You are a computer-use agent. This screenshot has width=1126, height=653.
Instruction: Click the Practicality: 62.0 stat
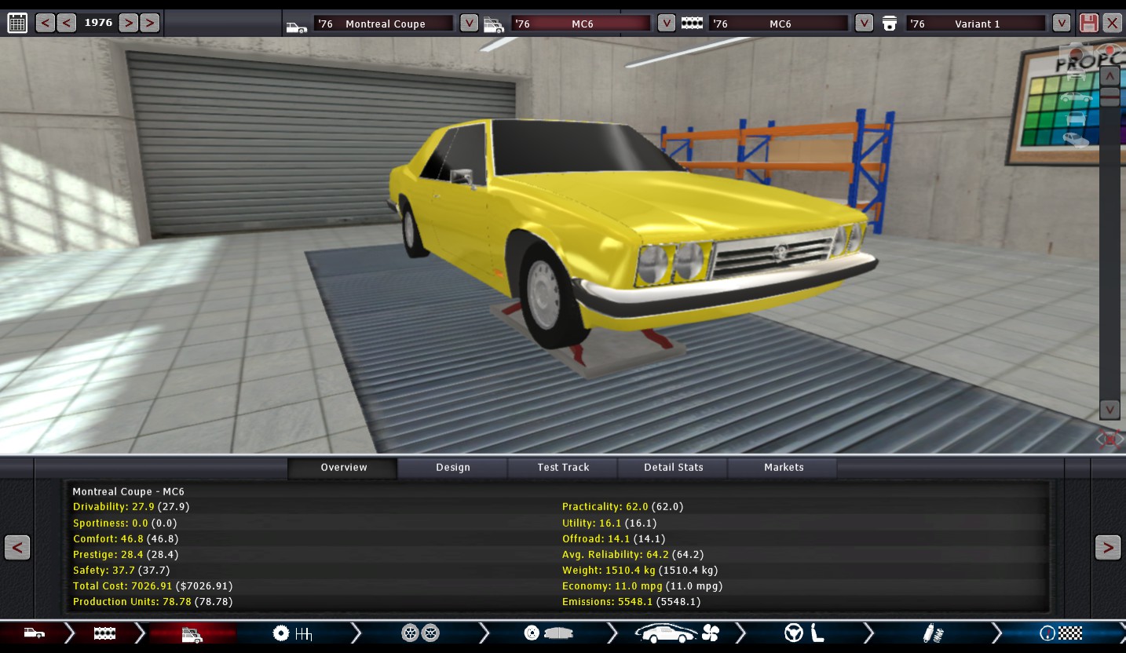pos(623,507)
